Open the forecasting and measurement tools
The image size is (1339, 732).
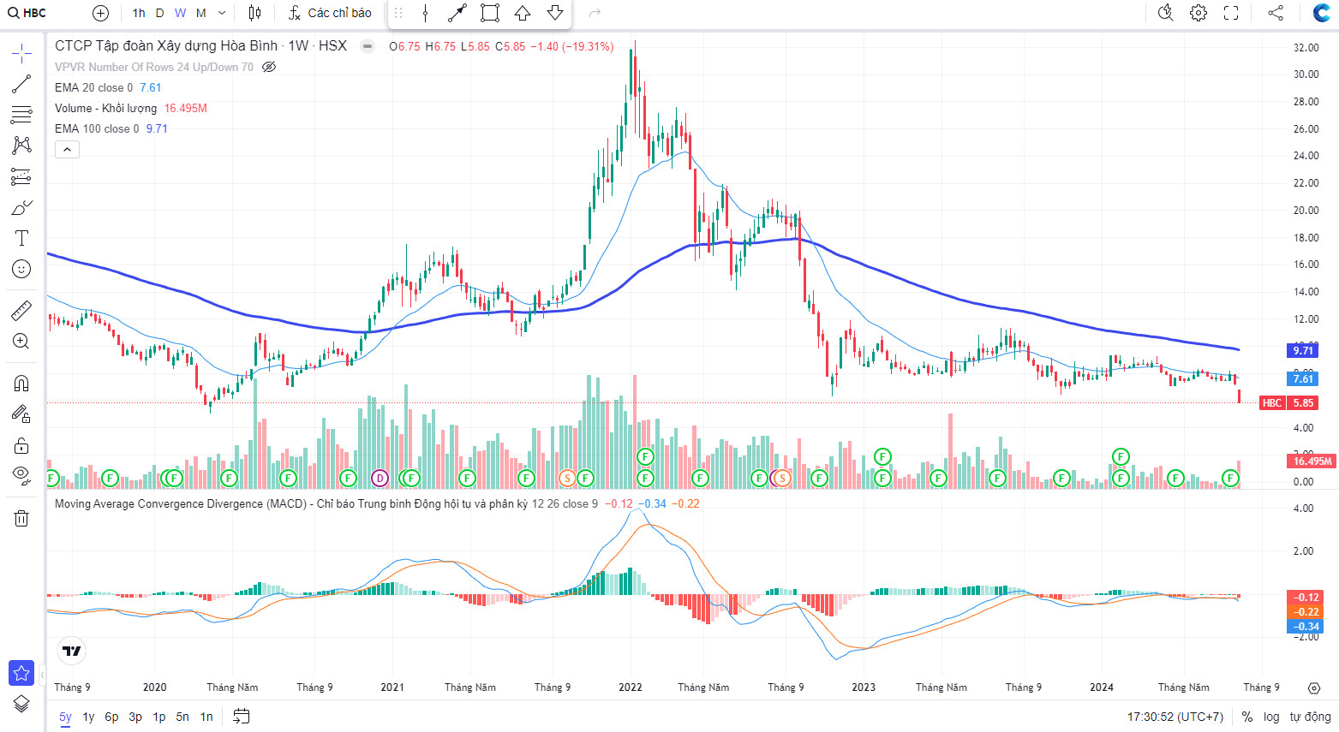pyautogui.click(x=21, y=176)
